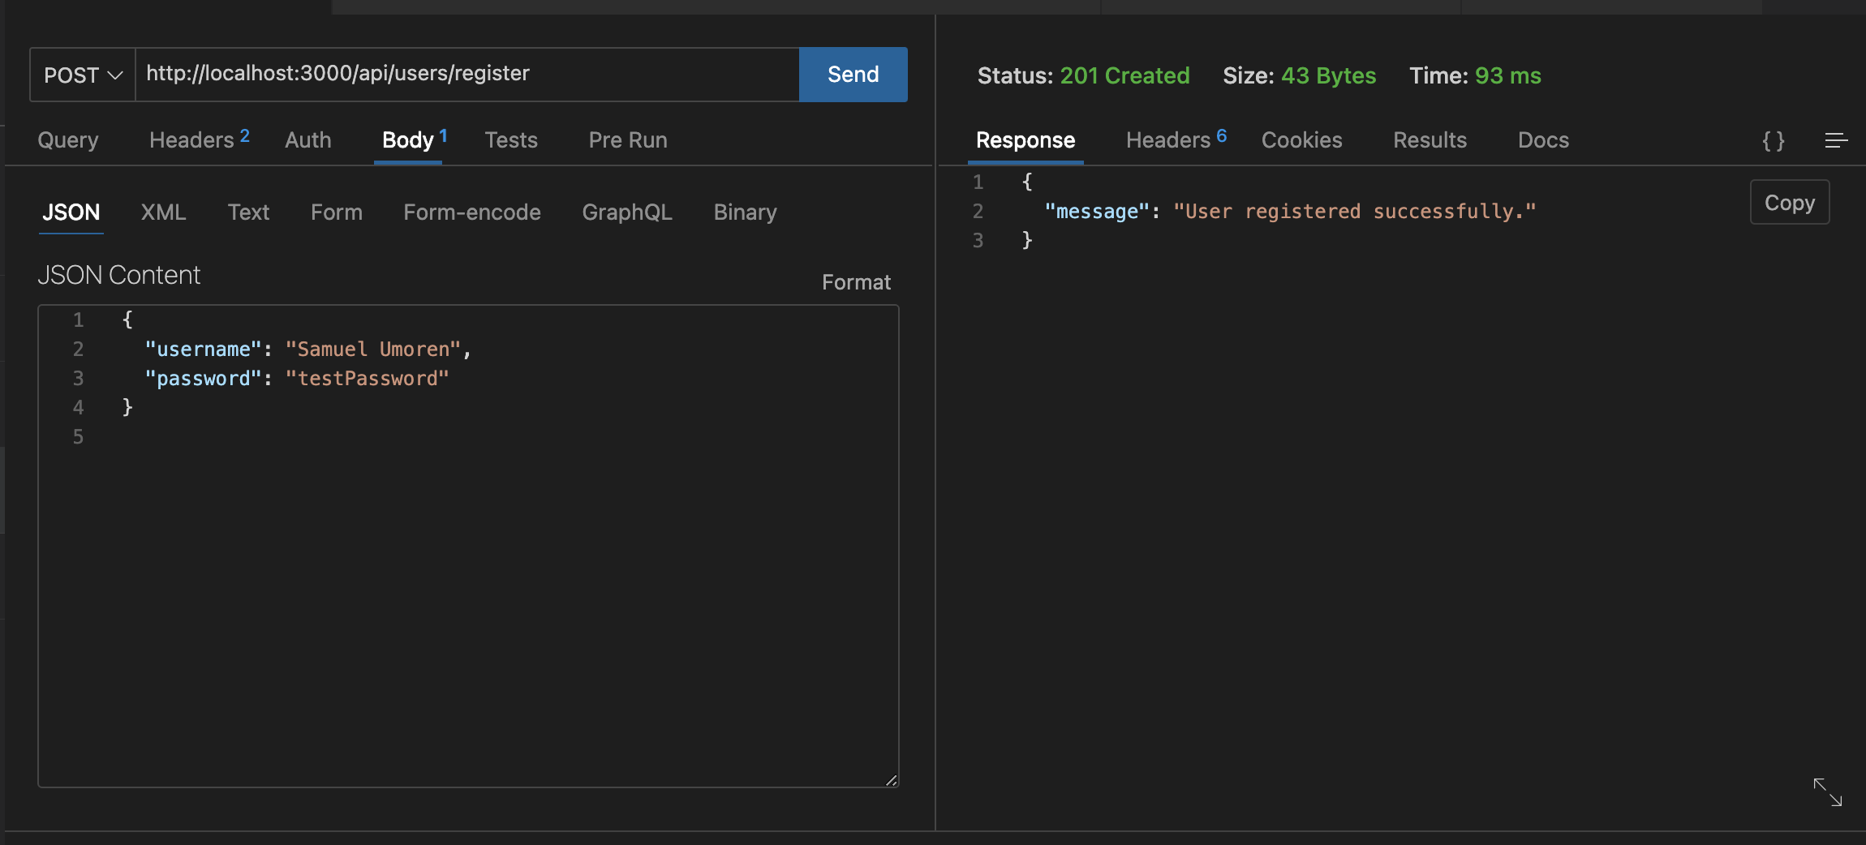
Task: Select Text body type
Action: pyautogui.click(x=248, y=212)
